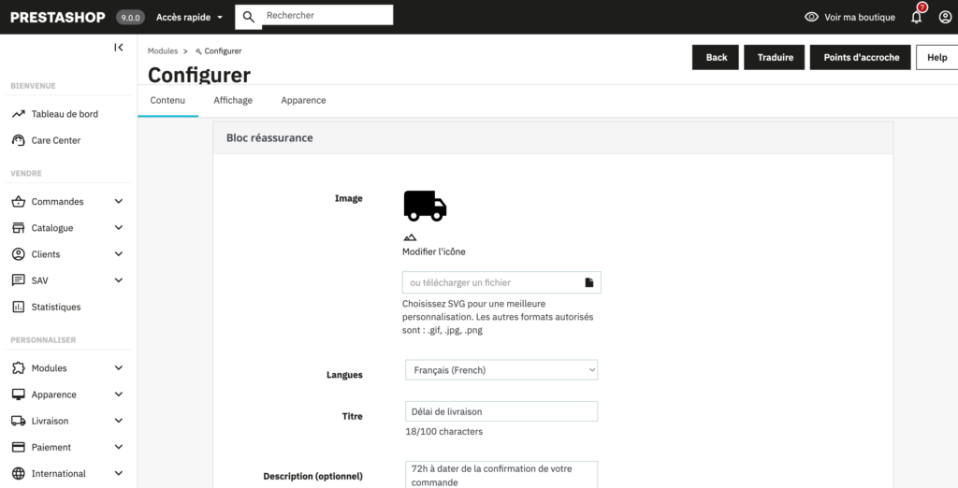
Task: Click the file upload document icon
Action: pyautogui.click(x=589, y=282)
